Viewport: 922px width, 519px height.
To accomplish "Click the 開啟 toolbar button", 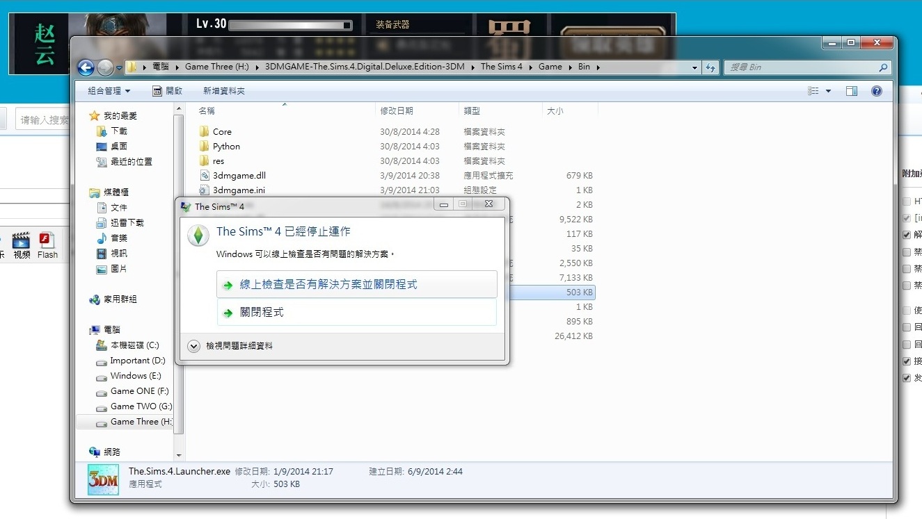I will coord(167,91).
